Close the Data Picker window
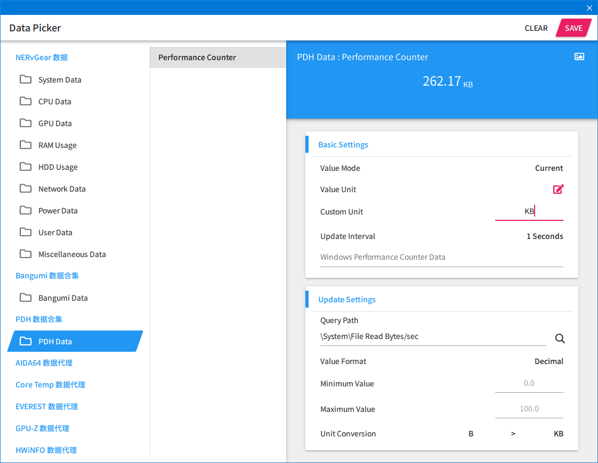Viewport: 598px width, 463px height. coord(589,8)
